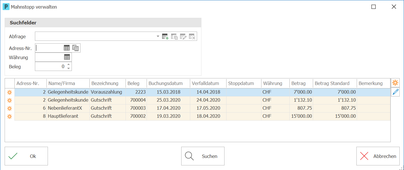This screenshot has height=170, width=404.
Task: Click the add new query icon
Action: pos(165,36)
